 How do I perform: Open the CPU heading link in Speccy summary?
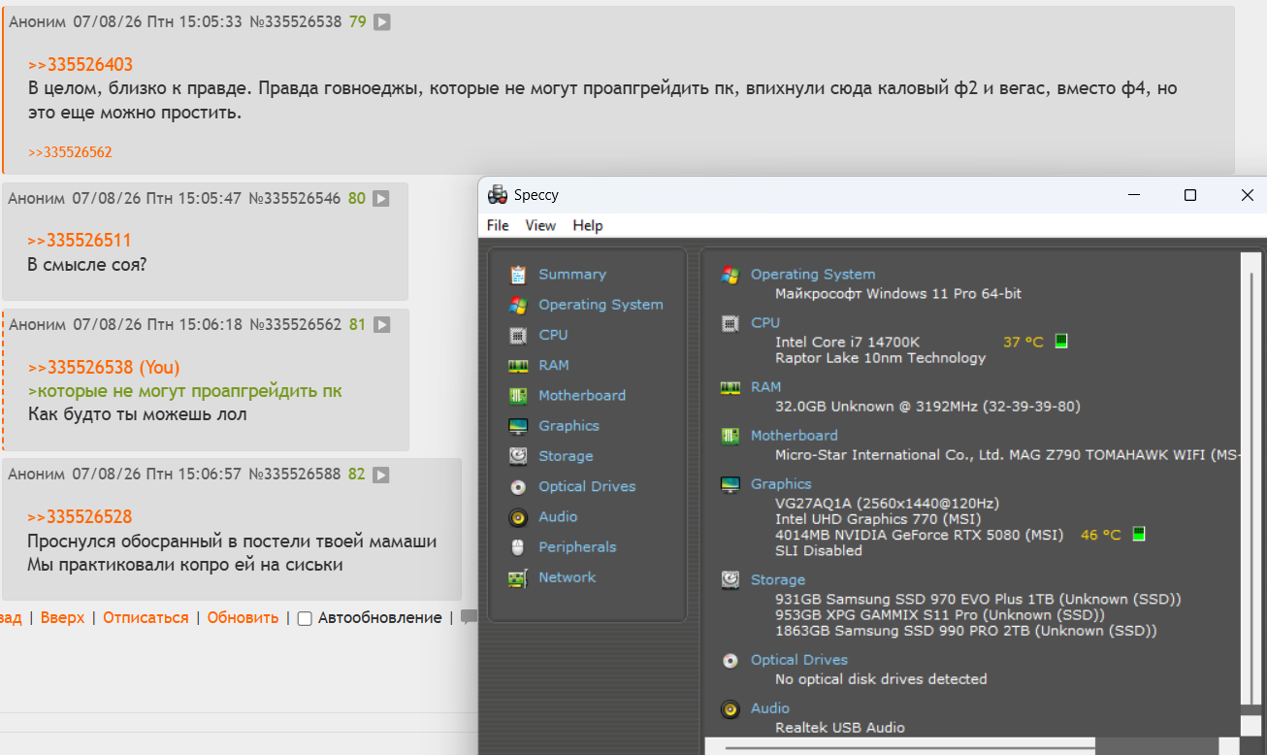pyautogui.click(x=765, y=323)
